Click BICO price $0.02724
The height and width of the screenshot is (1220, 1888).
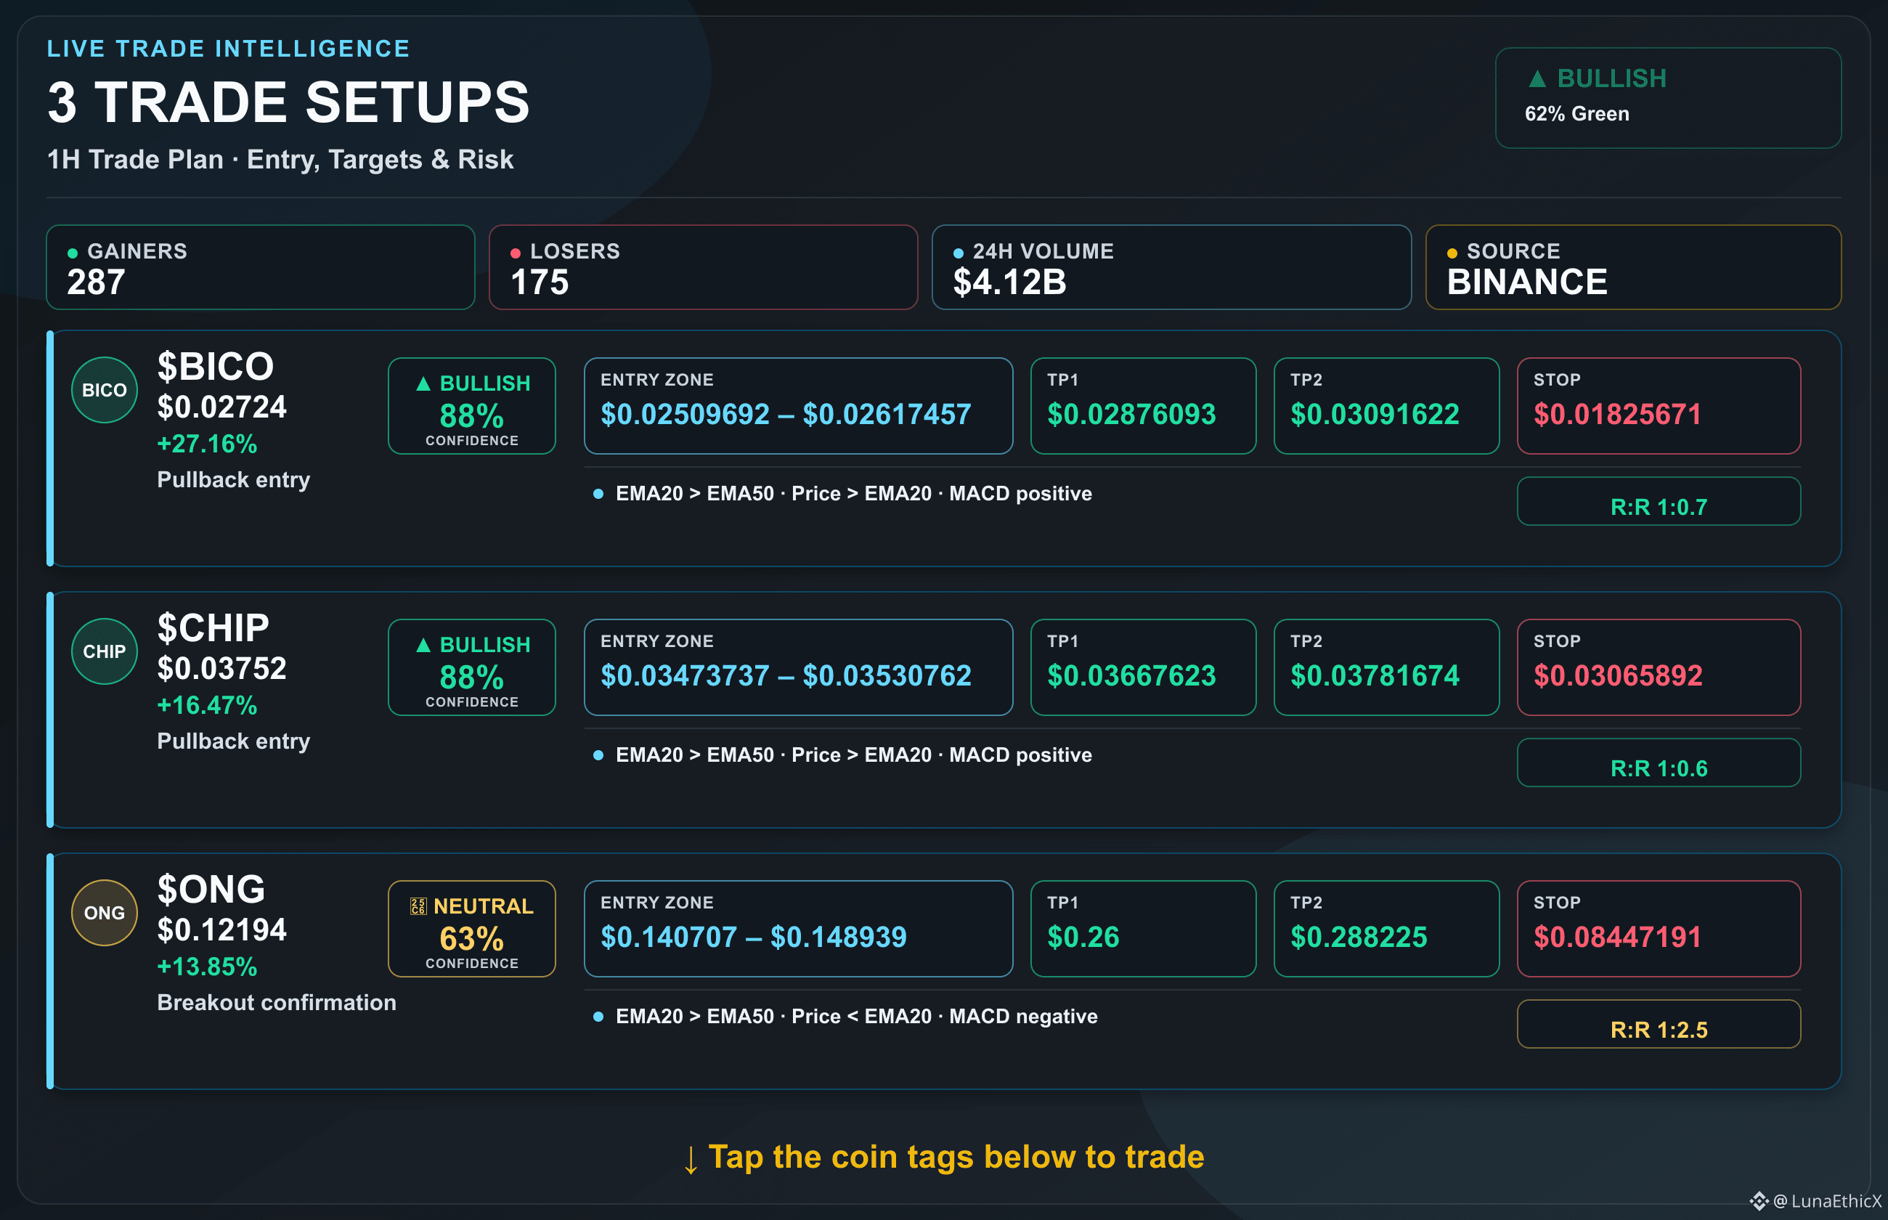(221, 407)
